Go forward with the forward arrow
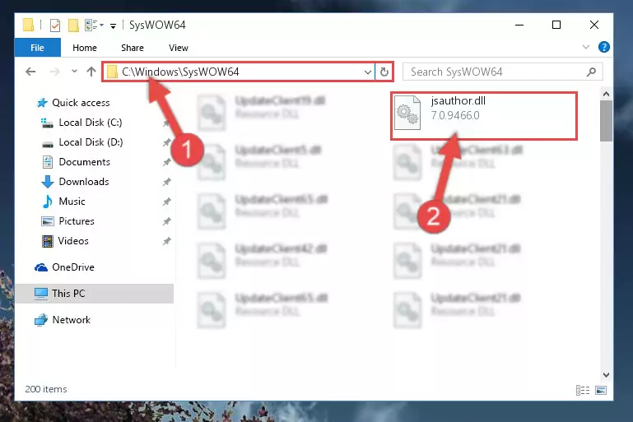Image resolution: width=633 pixels, height=422 pixels. coord(54,72)
